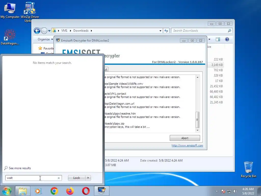Open Explorer help icon
261x196 pixels.
(227, 39)
